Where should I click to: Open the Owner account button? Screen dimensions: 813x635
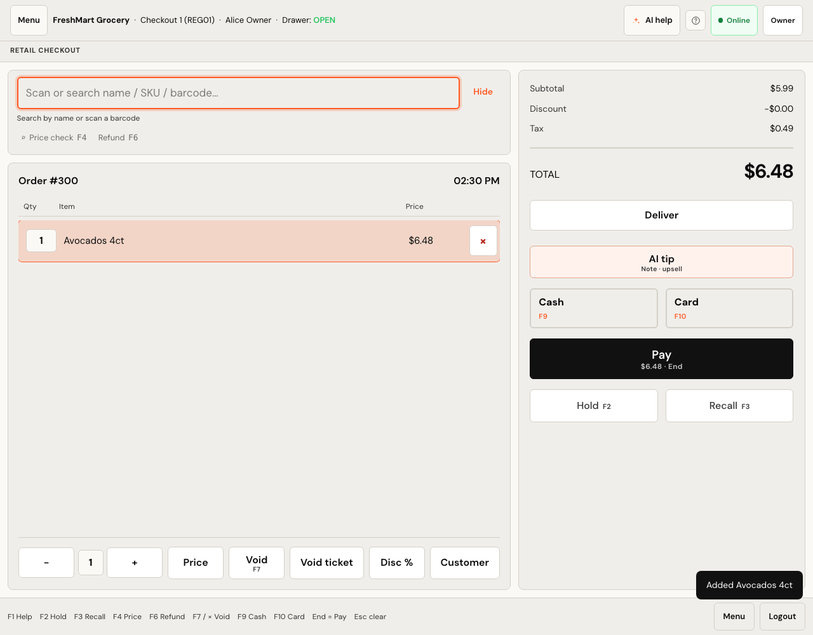tap(783, 20)
